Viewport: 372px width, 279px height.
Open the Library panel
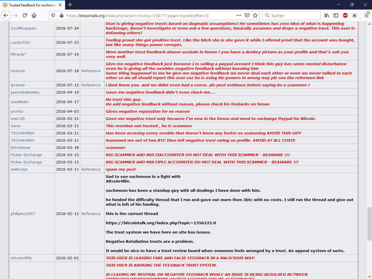click(327, 15)
